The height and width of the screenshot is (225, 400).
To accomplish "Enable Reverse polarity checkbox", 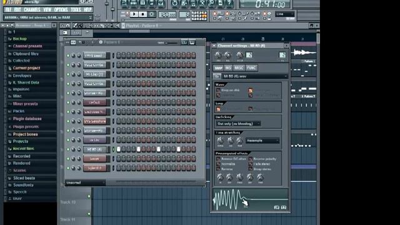I will (x=251, y=159).
